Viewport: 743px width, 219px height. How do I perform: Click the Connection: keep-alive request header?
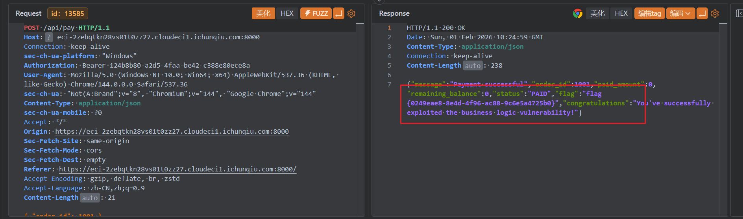tap(67, 46)
